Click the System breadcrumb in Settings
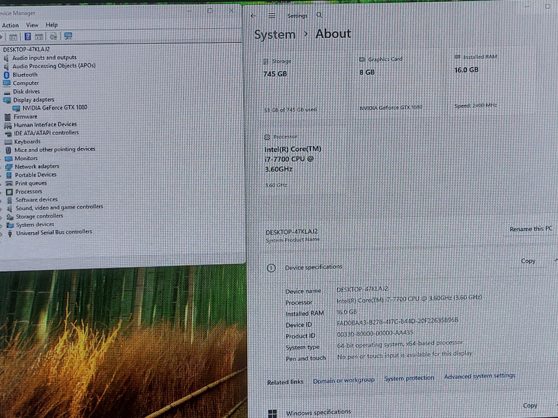 [275, 35]
